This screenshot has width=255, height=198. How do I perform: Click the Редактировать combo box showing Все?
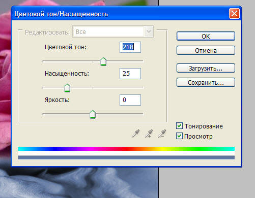click(x=113, y=31)
